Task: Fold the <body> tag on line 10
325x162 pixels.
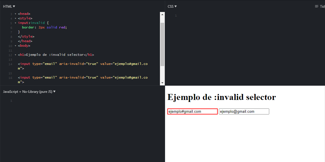Action: pyautogui.click(x=15, y=46)
